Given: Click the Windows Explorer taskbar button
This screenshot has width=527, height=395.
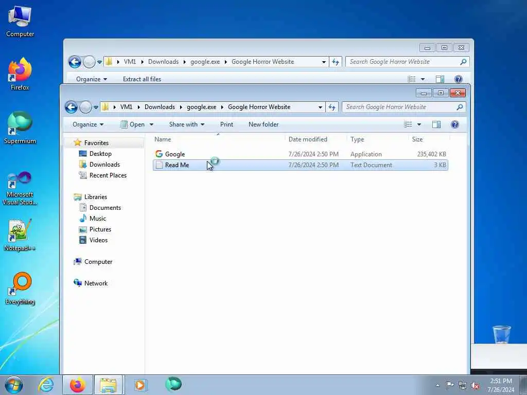Looking at the screenshot, I should coord(108,385).
